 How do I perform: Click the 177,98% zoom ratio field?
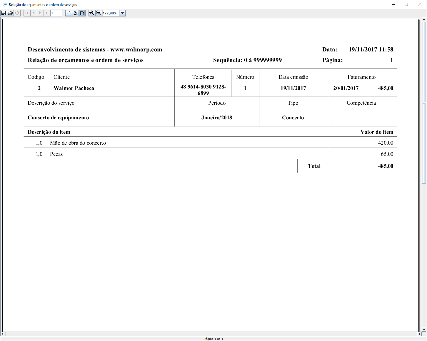tap(111, 13)
